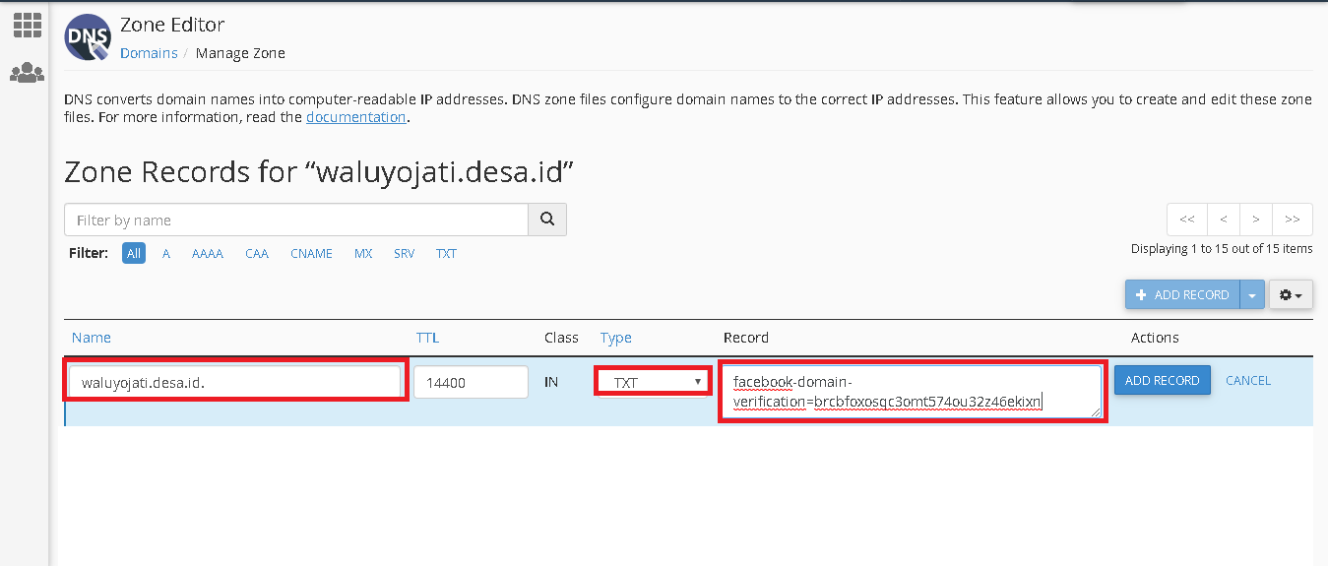Go to last page of records
The height and width of the screenshot is (566, 1328).
1293,219
